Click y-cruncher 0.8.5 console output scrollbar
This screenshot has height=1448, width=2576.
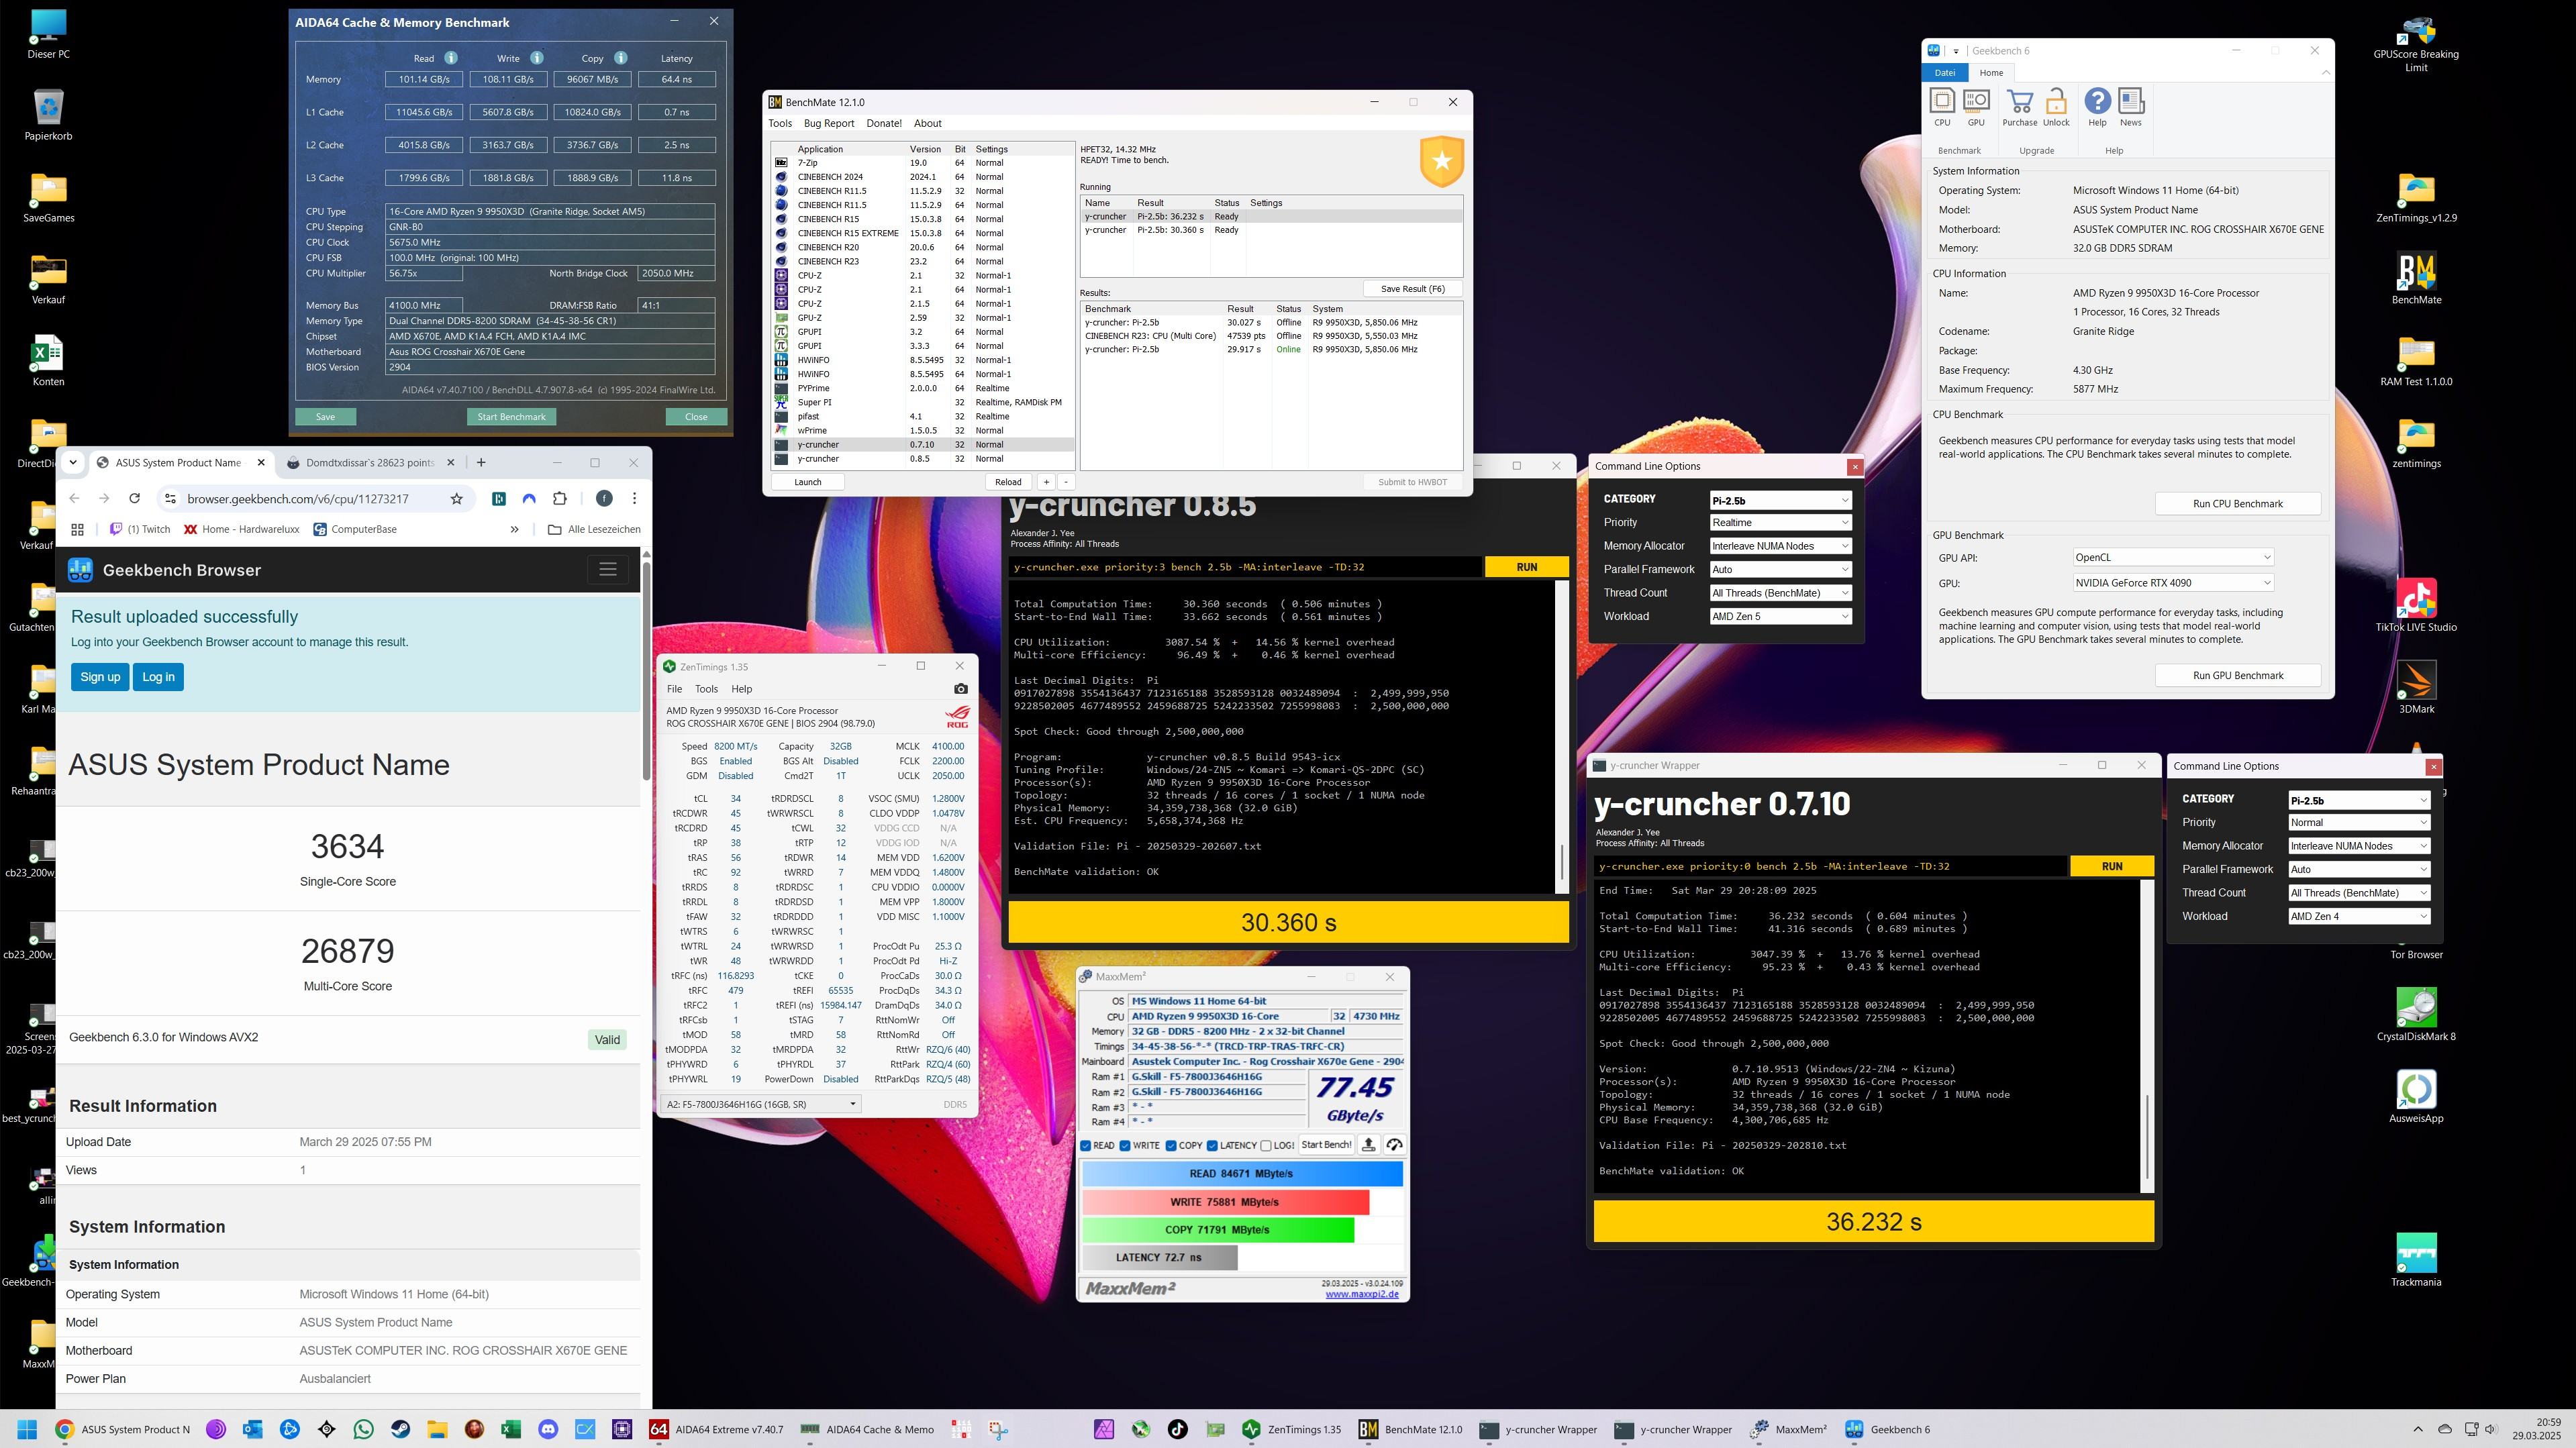pos(1561,736)
